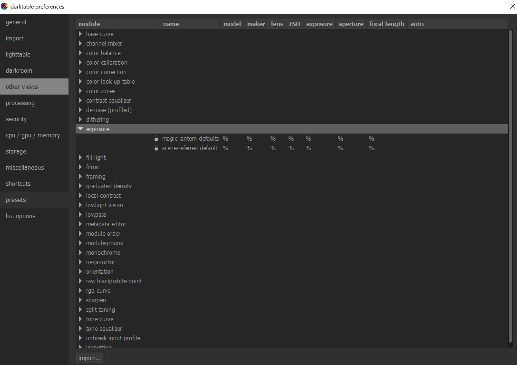Click the focal length column header
This screenshot has width=517, height=365.
(x=387, y=24)
